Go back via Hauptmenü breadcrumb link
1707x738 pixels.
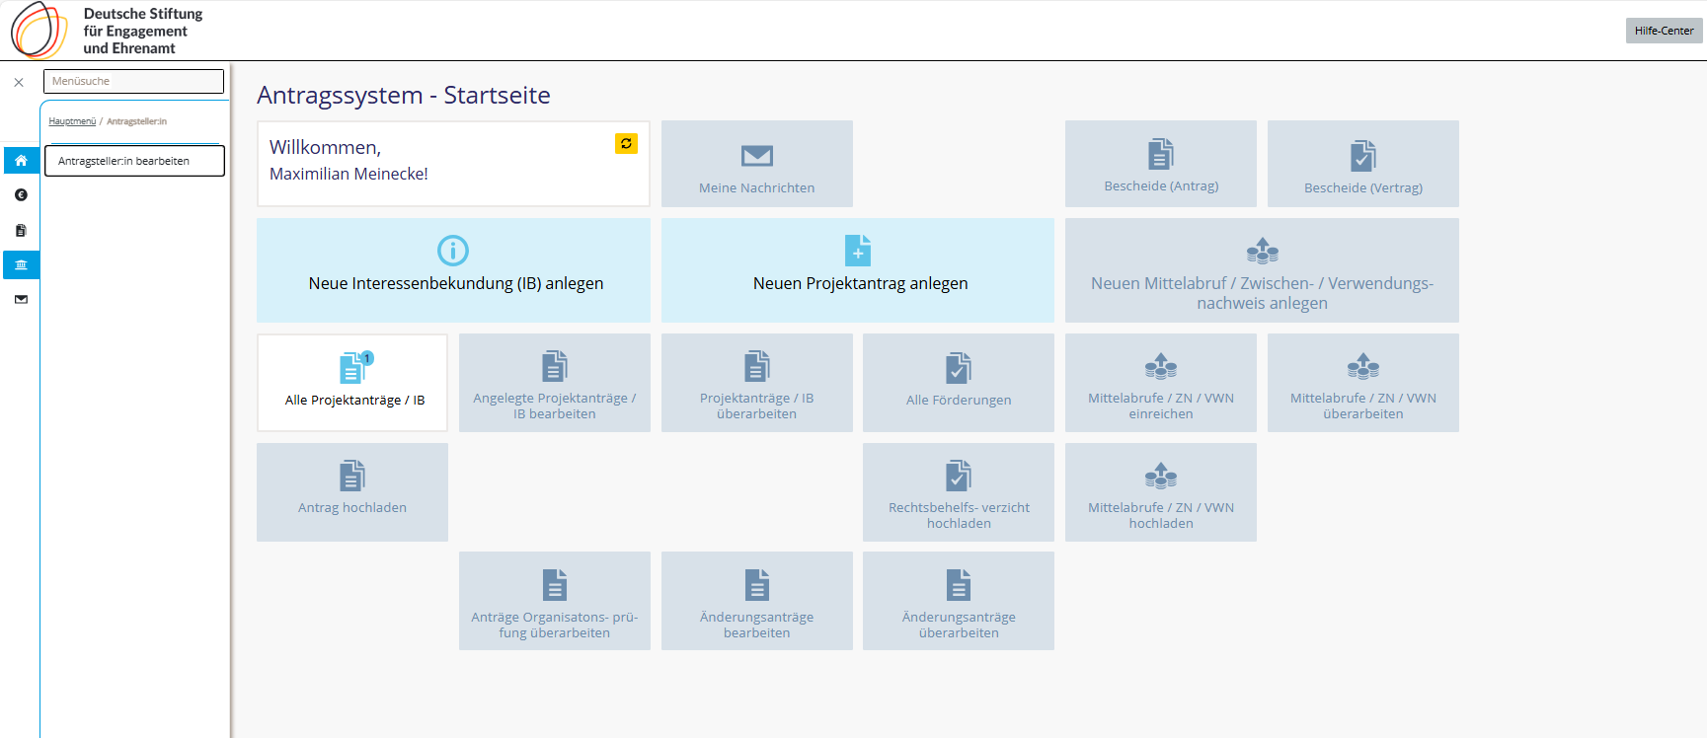(x=72, y=121)
